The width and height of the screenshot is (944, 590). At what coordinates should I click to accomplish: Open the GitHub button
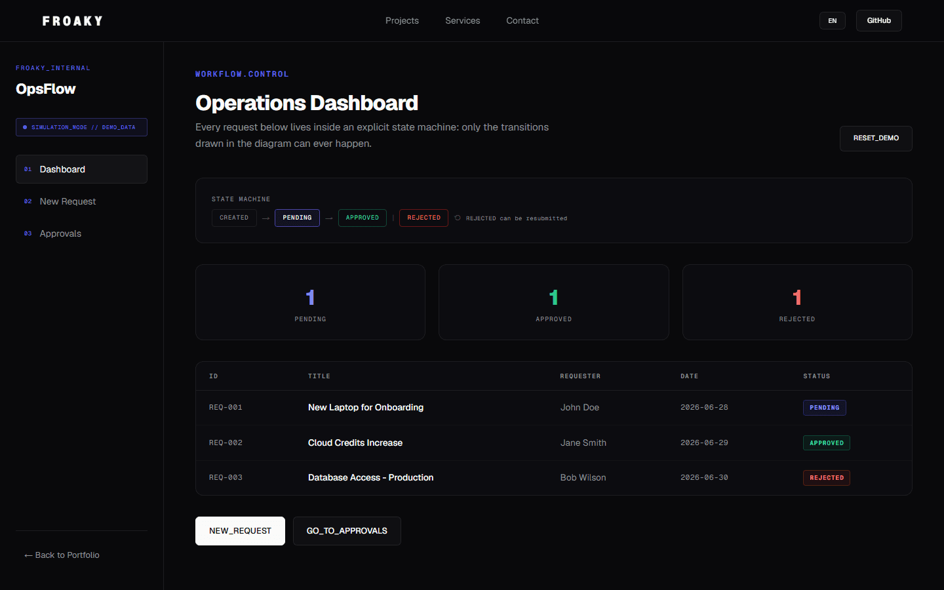879,21
